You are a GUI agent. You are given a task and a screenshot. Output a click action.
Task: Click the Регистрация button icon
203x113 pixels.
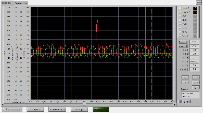(5, 109)
